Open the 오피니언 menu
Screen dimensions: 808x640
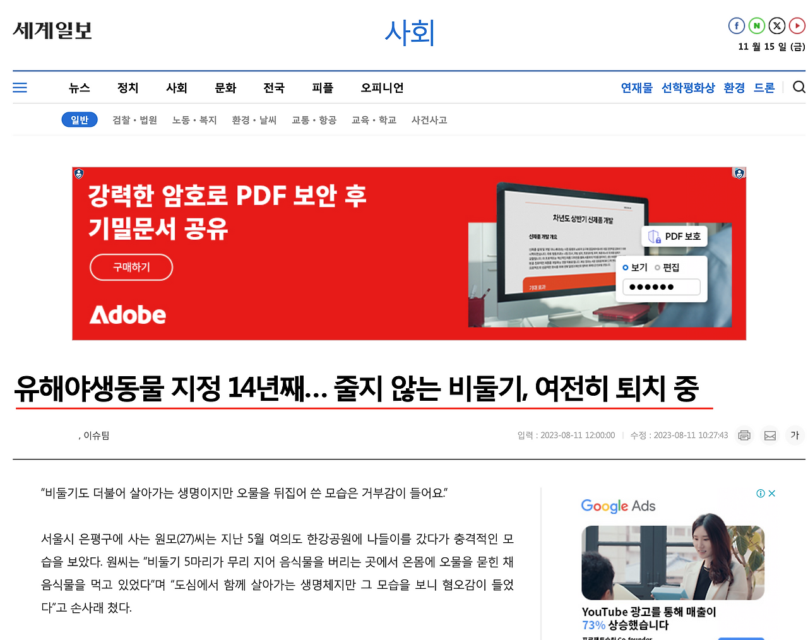click(x=381, y=88)
